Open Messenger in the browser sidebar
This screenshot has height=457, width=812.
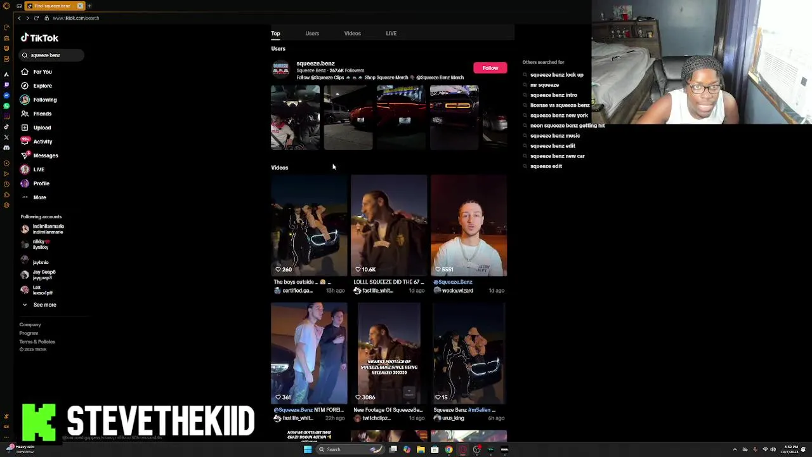pyautogui.click(x=6, y=95)
